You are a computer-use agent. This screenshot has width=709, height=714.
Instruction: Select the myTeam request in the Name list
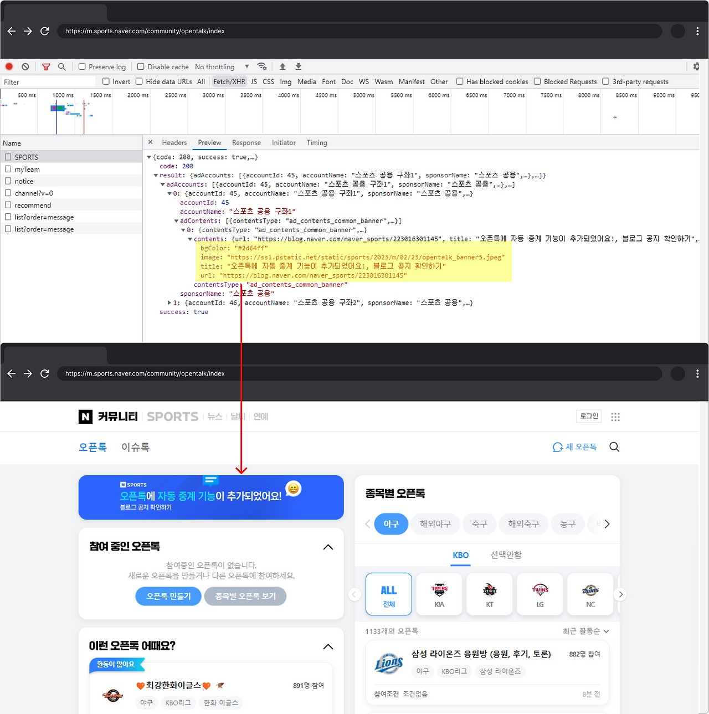point(71,169)
